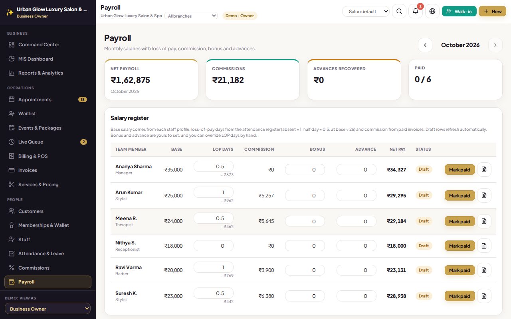Screen dimensions: 511x319
Task: Click the Walk-in button
Action: 459,11
